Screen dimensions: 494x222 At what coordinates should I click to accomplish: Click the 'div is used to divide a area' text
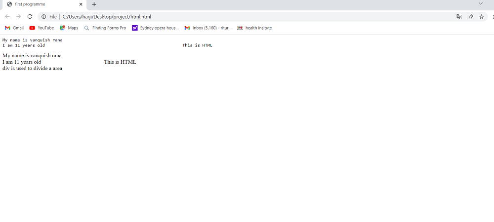click(32, 69)
